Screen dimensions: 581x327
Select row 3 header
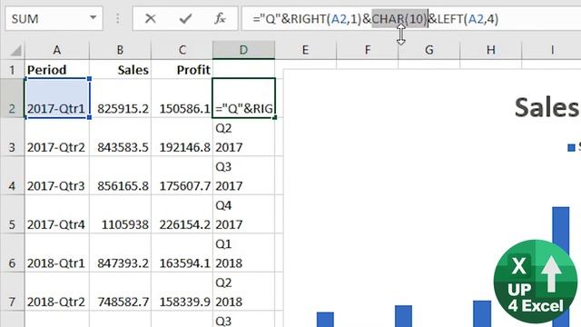click(x=12, y=137)
